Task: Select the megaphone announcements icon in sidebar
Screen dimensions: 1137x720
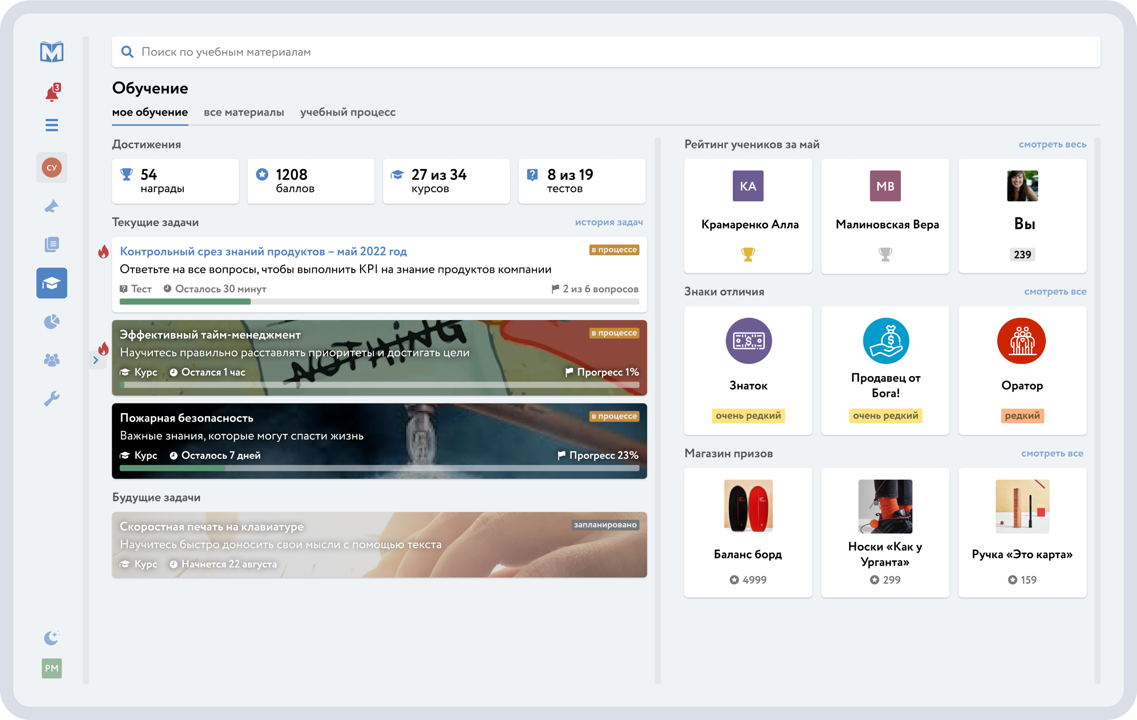Action: 52,206
